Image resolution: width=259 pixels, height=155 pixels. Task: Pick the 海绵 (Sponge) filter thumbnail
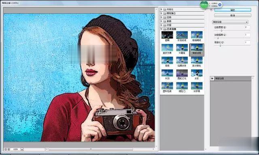[167, 62]
